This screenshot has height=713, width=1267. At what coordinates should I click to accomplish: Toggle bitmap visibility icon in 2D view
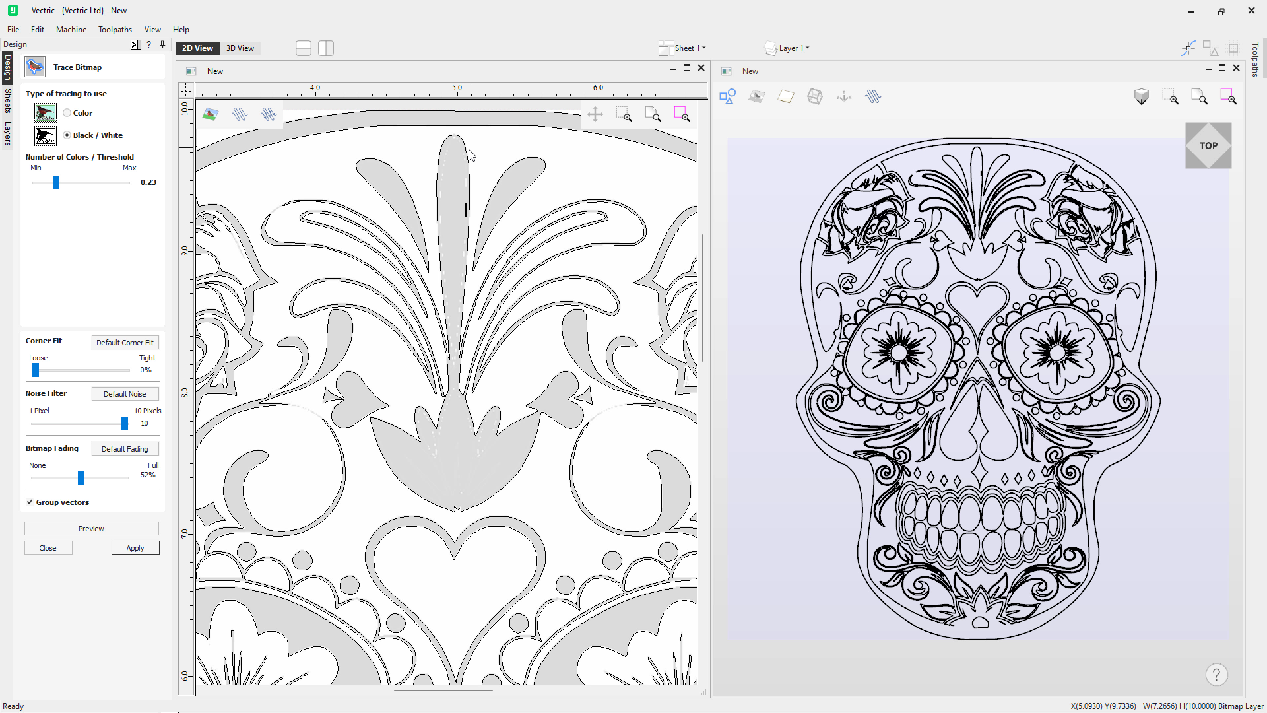point(211,115)
